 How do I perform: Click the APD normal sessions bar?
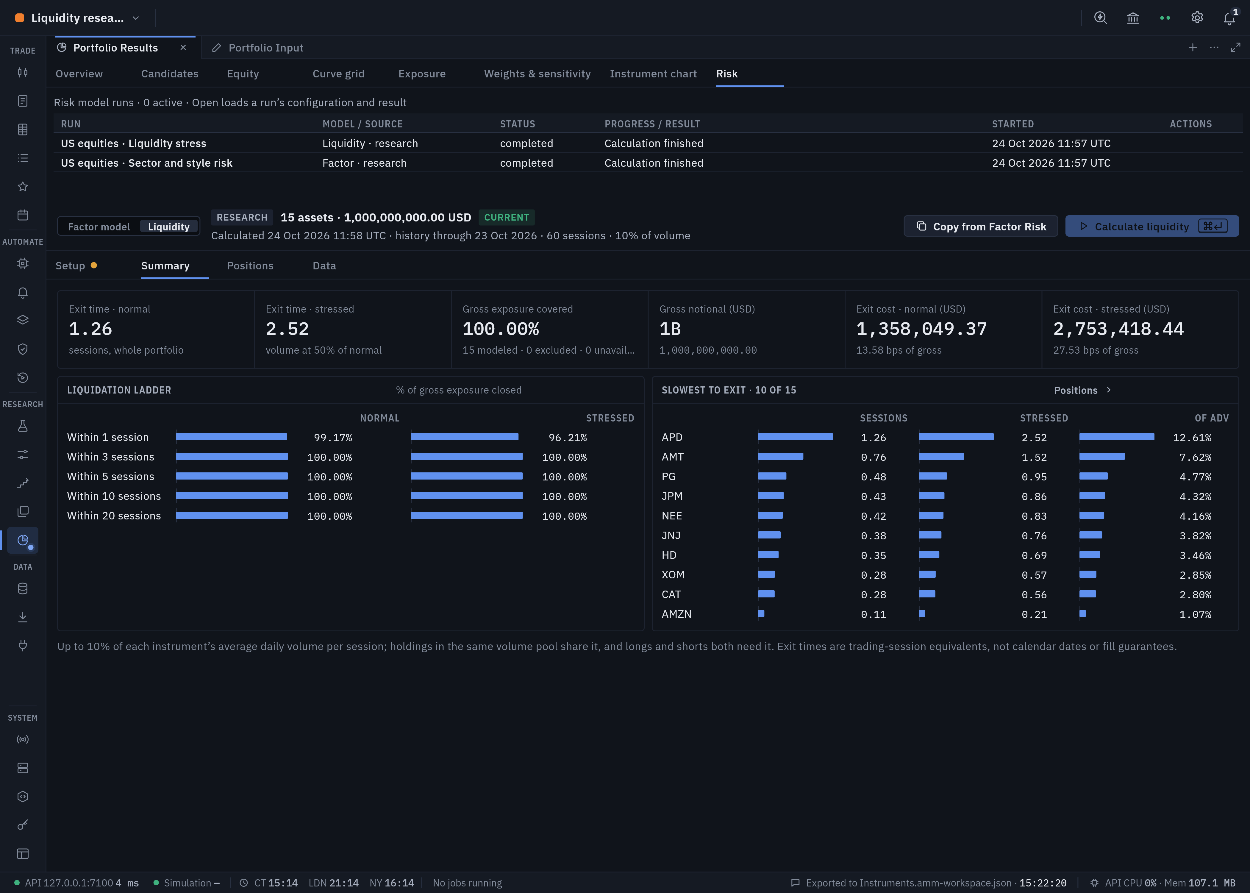pyautogui.click(x=796, y=437)
